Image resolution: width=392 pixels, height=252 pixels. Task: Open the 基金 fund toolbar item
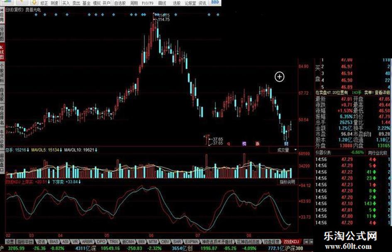[86, 3]
